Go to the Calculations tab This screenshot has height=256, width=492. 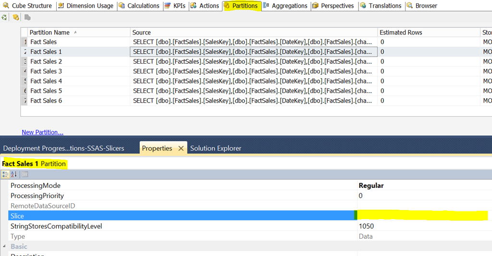139,6
